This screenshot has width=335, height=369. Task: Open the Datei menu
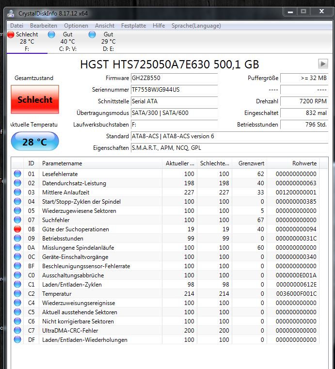coord(16,26)
